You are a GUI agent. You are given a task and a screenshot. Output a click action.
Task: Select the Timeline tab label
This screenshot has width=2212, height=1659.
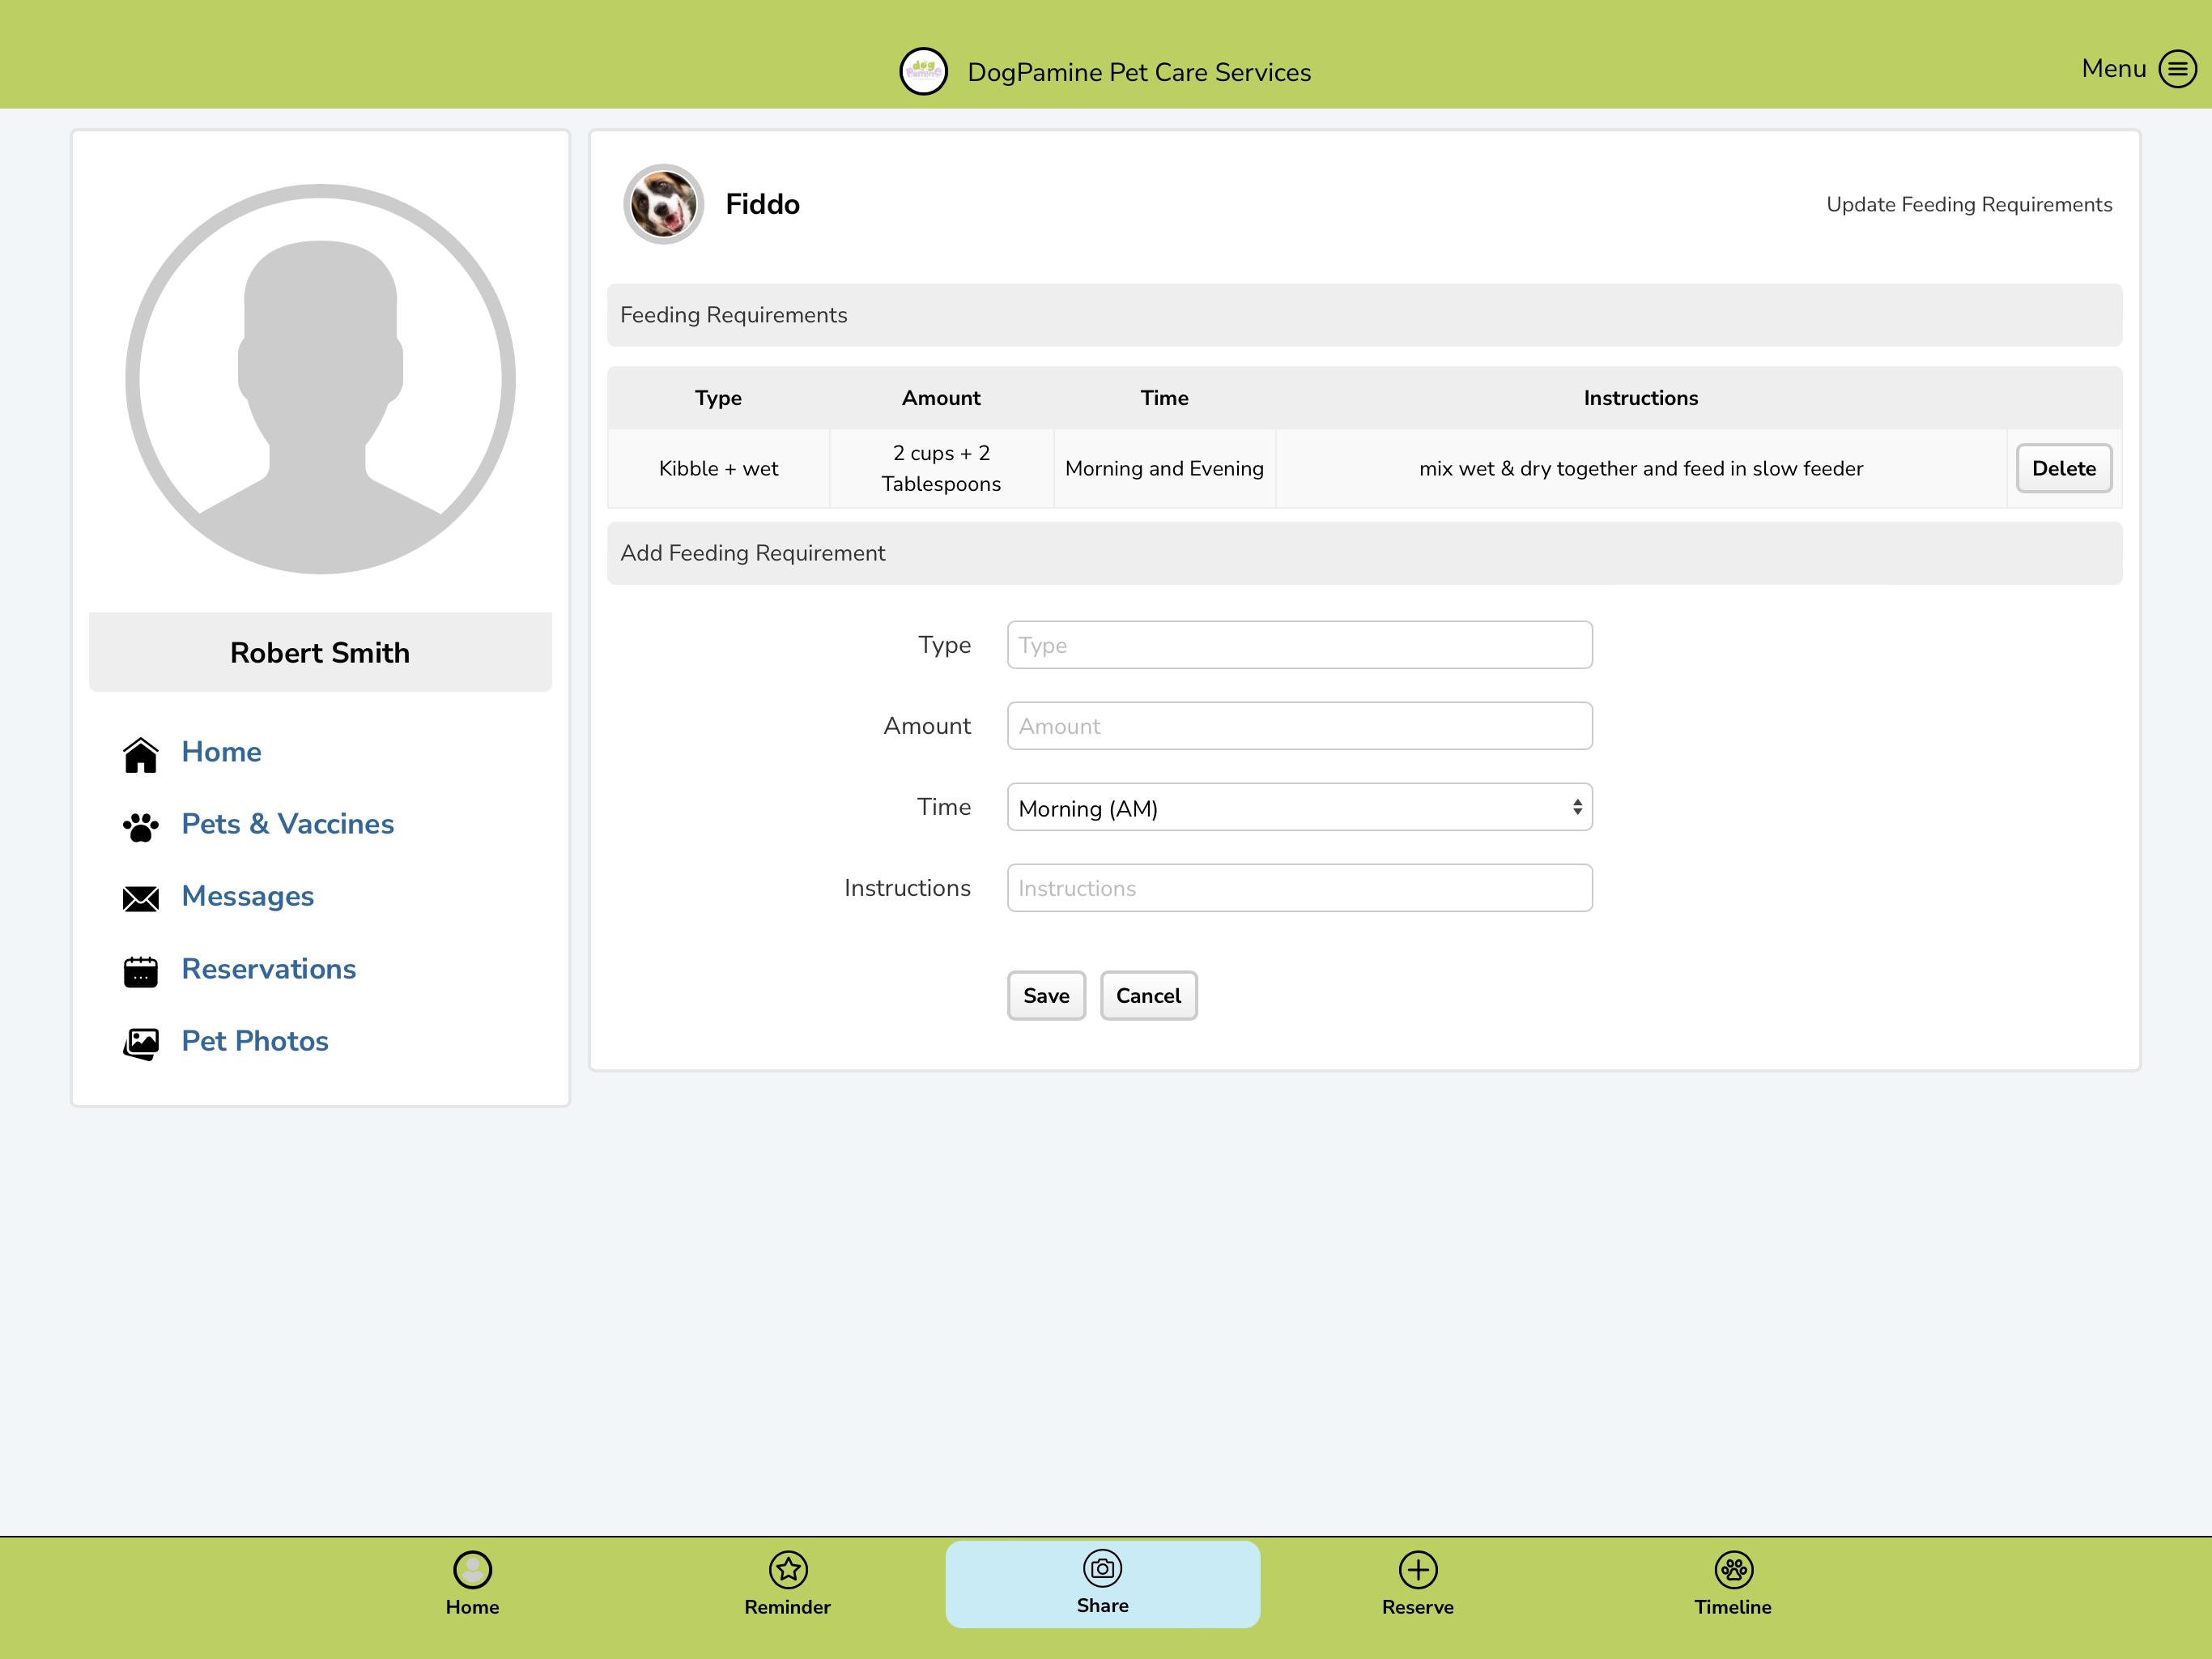click(1733, 1607)
